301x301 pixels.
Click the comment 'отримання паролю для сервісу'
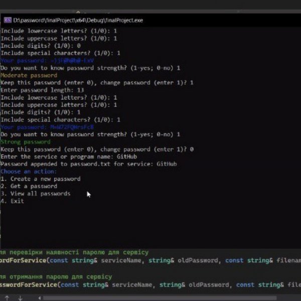(61, 277)
